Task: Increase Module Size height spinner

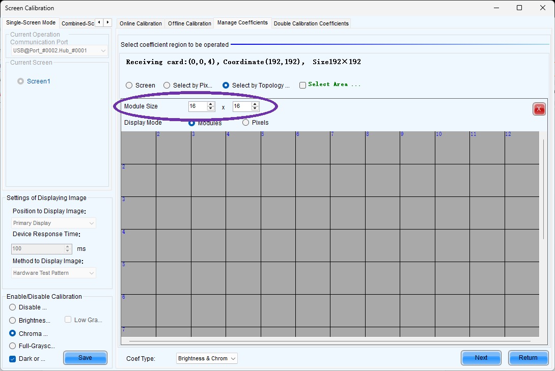Action: 255,104
